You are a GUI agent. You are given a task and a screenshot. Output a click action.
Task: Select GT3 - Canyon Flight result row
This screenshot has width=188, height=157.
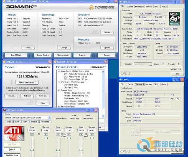pos(76,79)
